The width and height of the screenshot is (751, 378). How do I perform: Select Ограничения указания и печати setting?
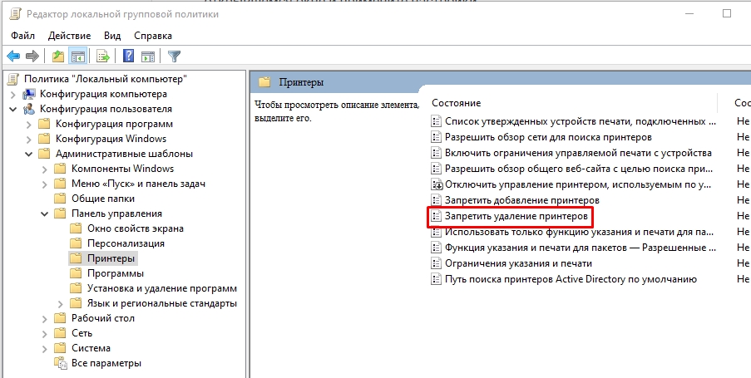[518, 263]
